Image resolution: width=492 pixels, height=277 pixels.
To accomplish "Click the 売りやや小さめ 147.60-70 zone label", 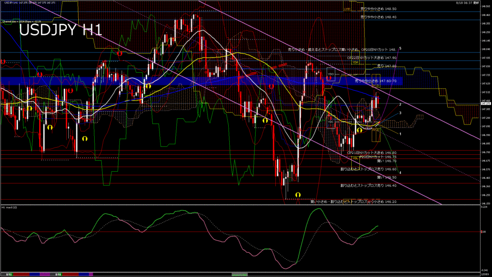I will click(x=375, y=81).
